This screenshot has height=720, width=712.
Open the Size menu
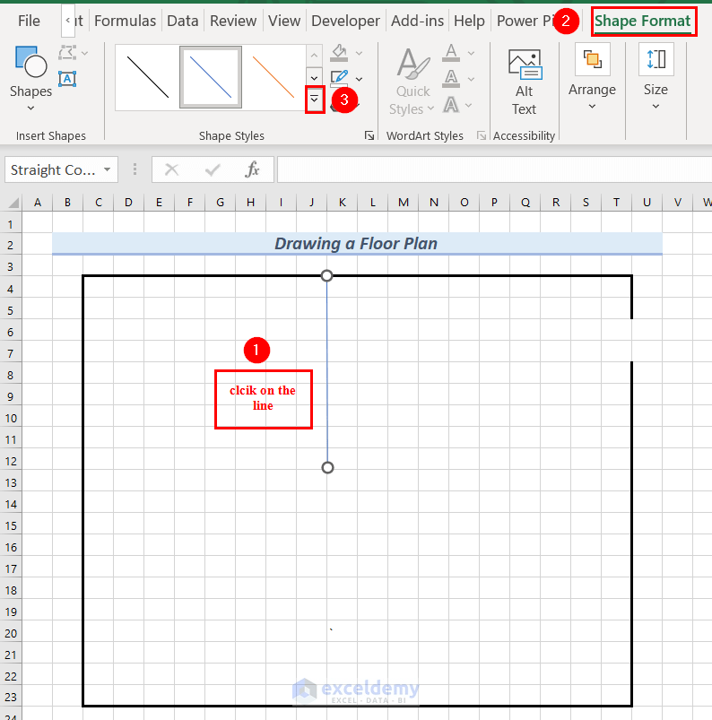pyautogui.click(x=656, y=77)
